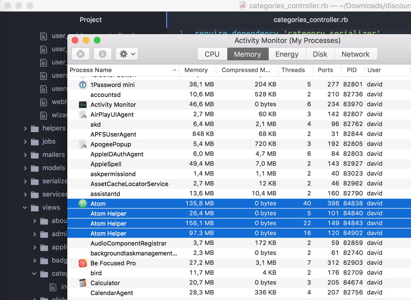Screen dimensions: 411x300
Task: Click the Activity Monitor process icon
Action: click(83, 105)
